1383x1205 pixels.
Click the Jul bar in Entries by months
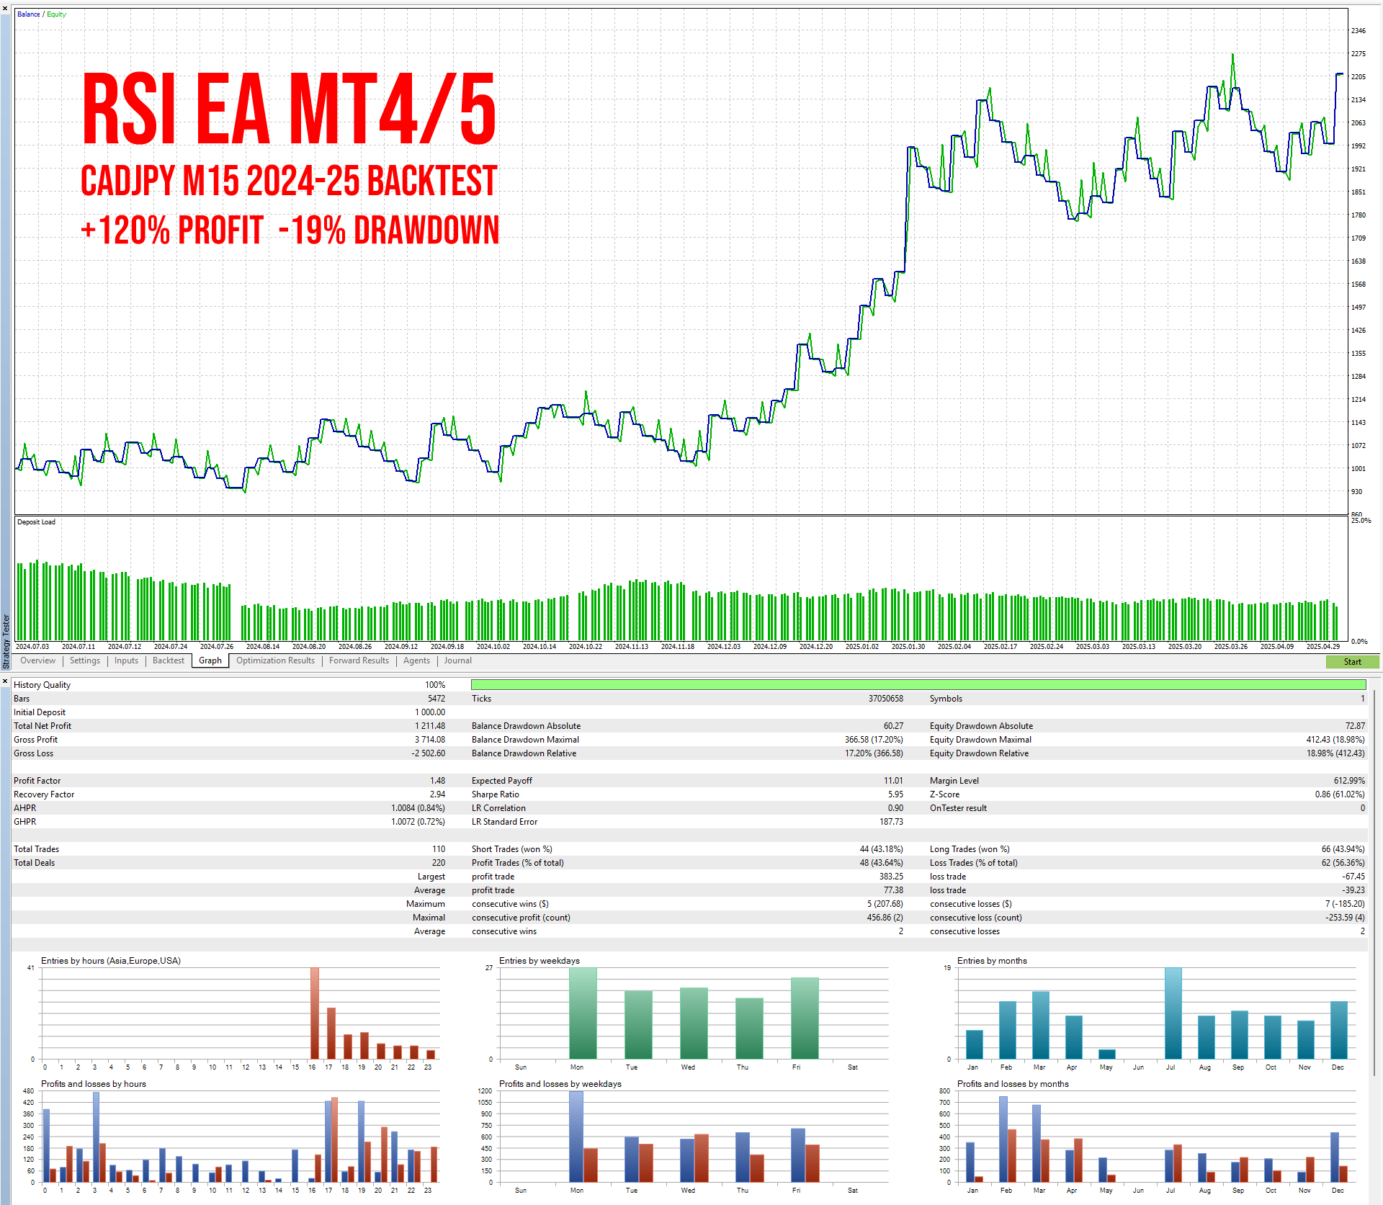pos(1173,1013)
